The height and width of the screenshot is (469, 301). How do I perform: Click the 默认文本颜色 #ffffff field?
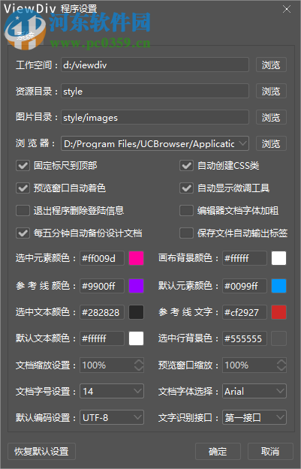click(x=102, y=338)
